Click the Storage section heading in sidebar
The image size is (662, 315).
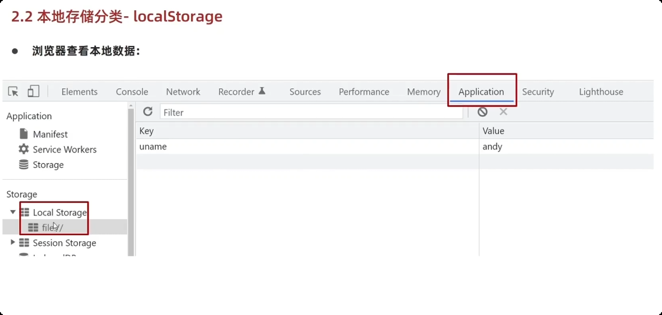tap(21, 195)
